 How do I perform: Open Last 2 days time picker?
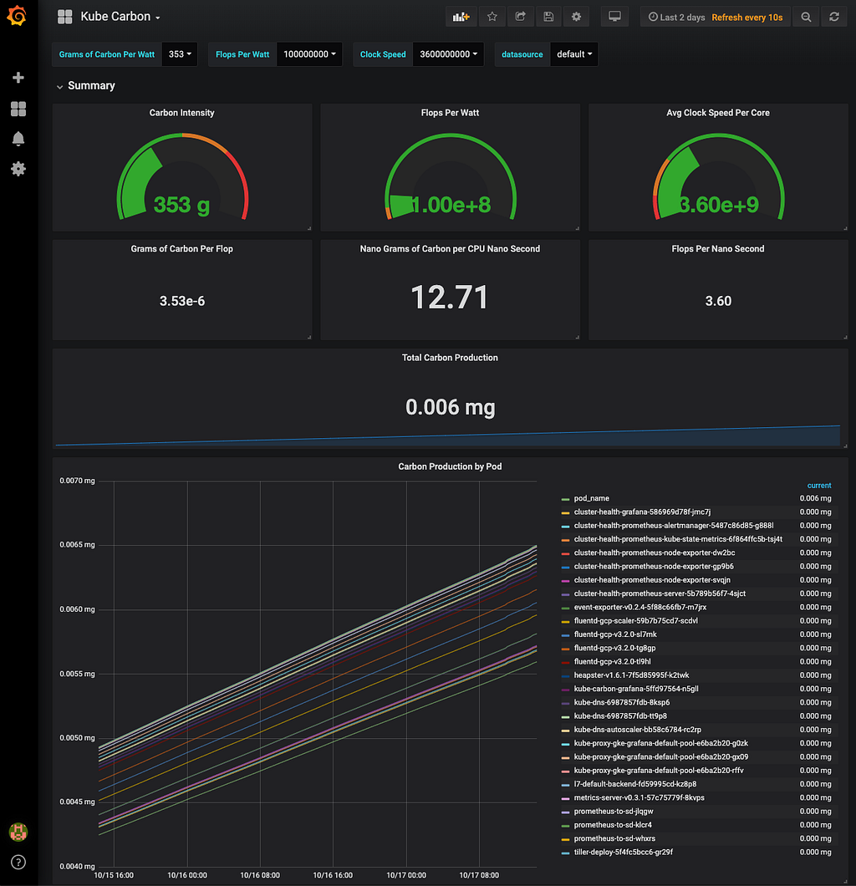(676, 17)
